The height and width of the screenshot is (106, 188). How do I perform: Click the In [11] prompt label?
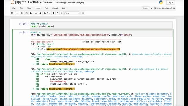(x=24, y=24)
